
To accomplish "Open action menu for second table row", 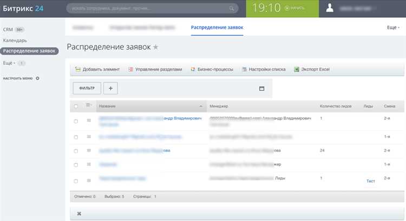I will 89,137.
